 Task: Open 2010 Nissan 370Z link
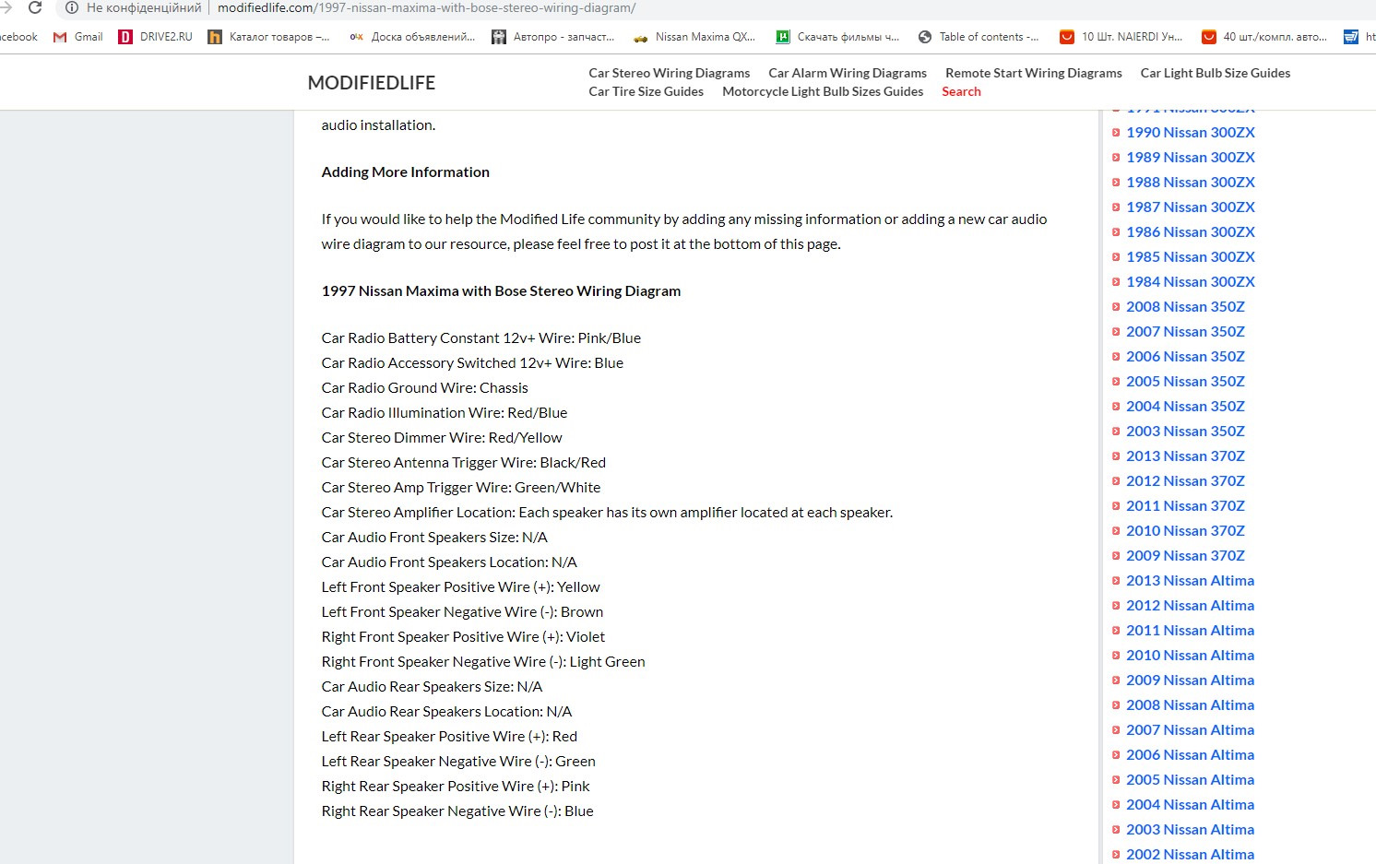point(1185,530)
